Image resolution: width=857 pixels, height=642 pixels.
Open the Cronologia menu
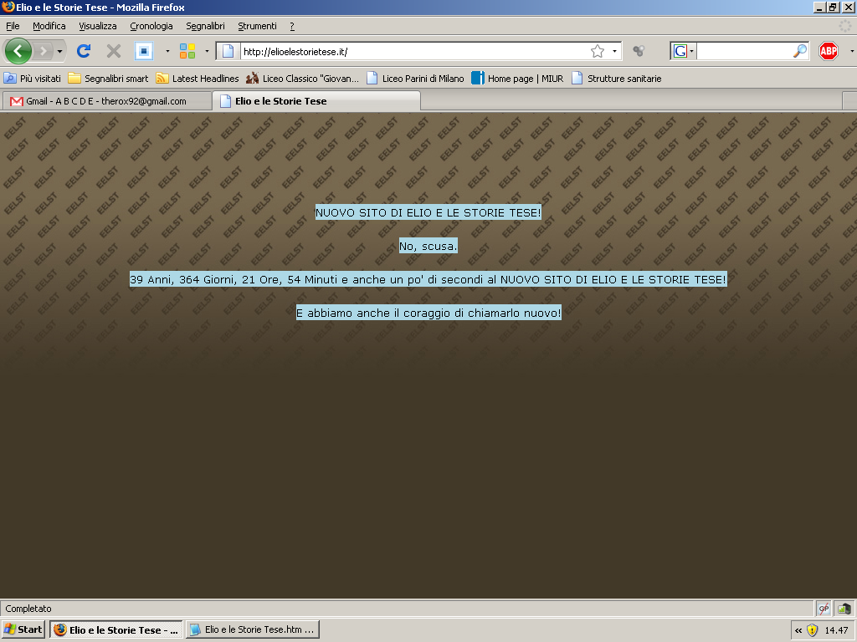point(151,26)
